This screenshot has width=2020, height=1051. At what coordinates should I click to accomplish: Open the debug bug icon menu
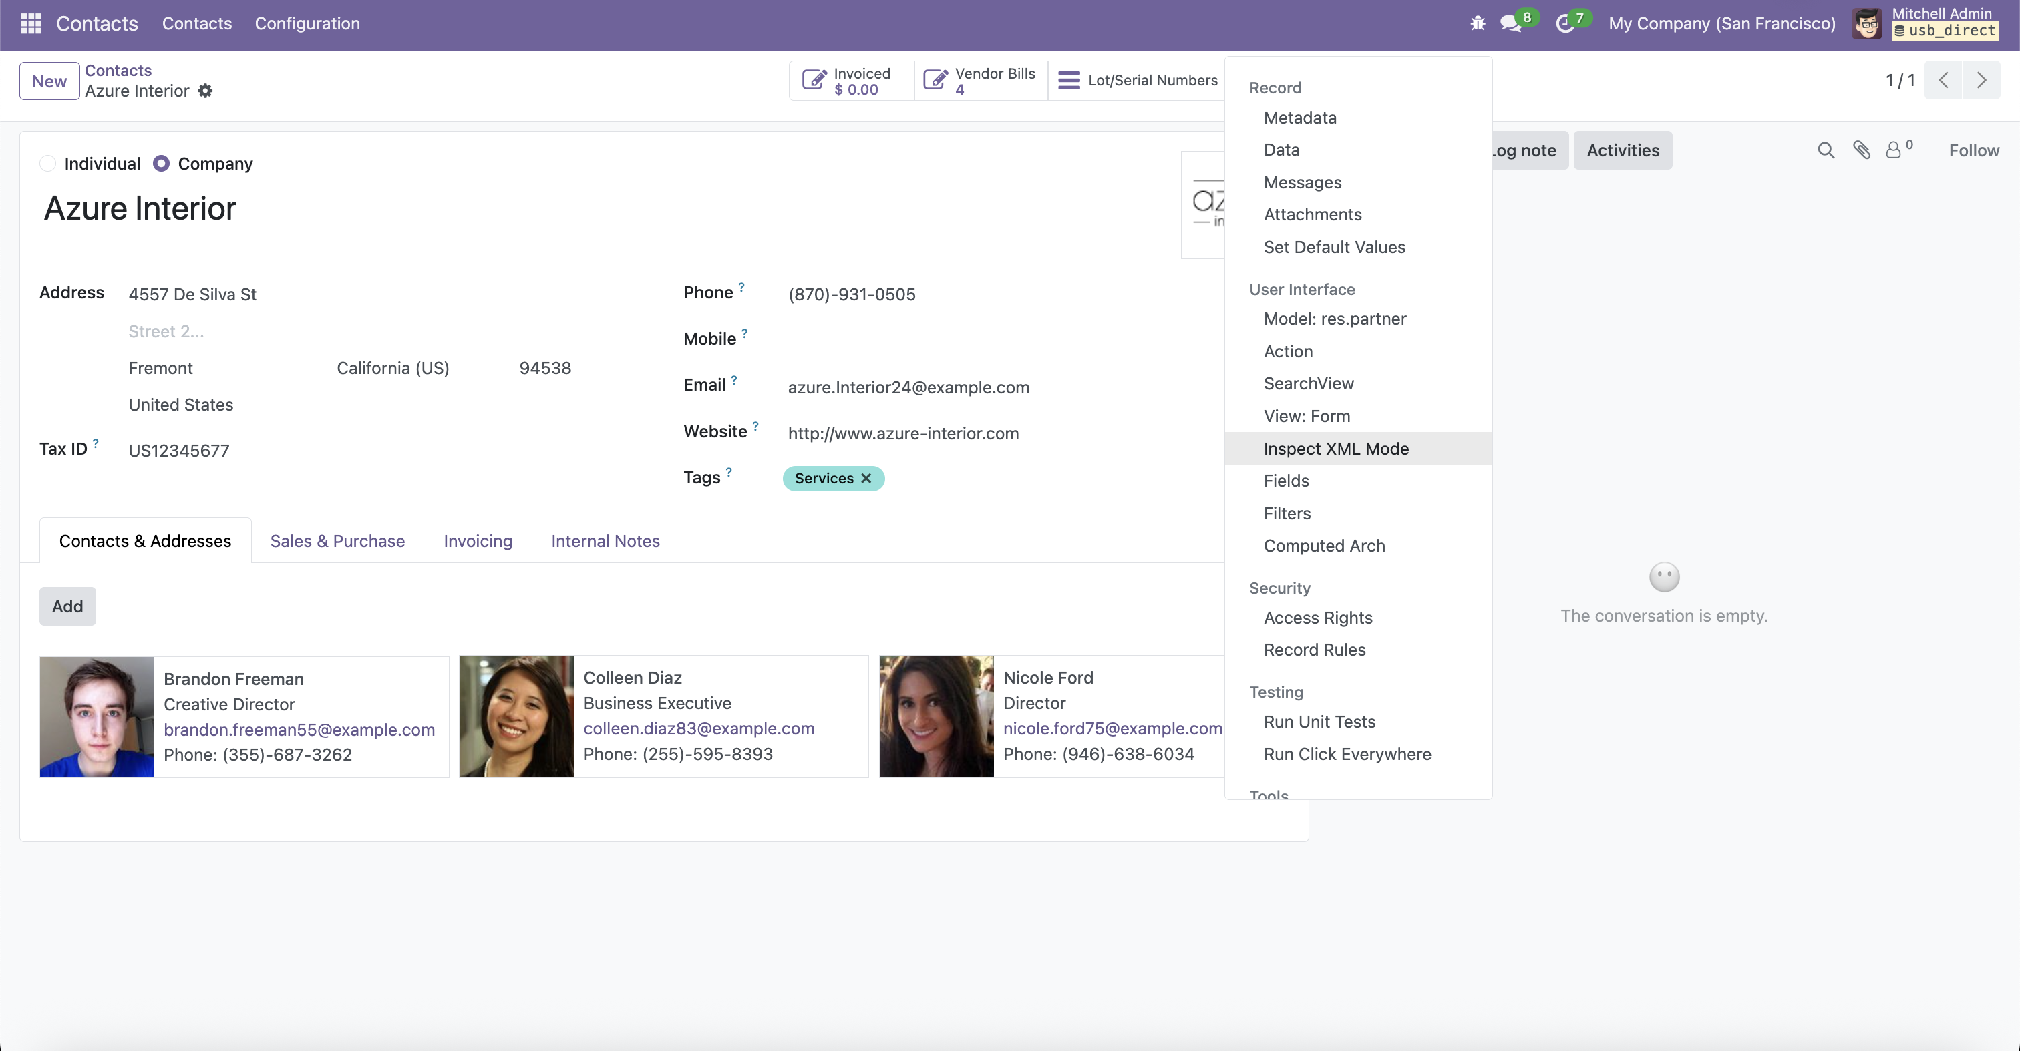(x=1478, y=23)
